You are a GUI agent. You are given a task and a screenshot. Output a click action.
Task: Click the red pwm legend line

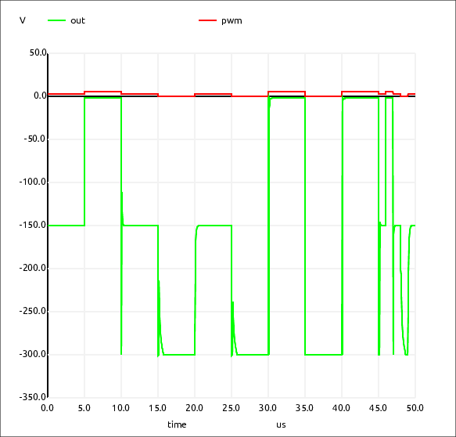point(207,20)
